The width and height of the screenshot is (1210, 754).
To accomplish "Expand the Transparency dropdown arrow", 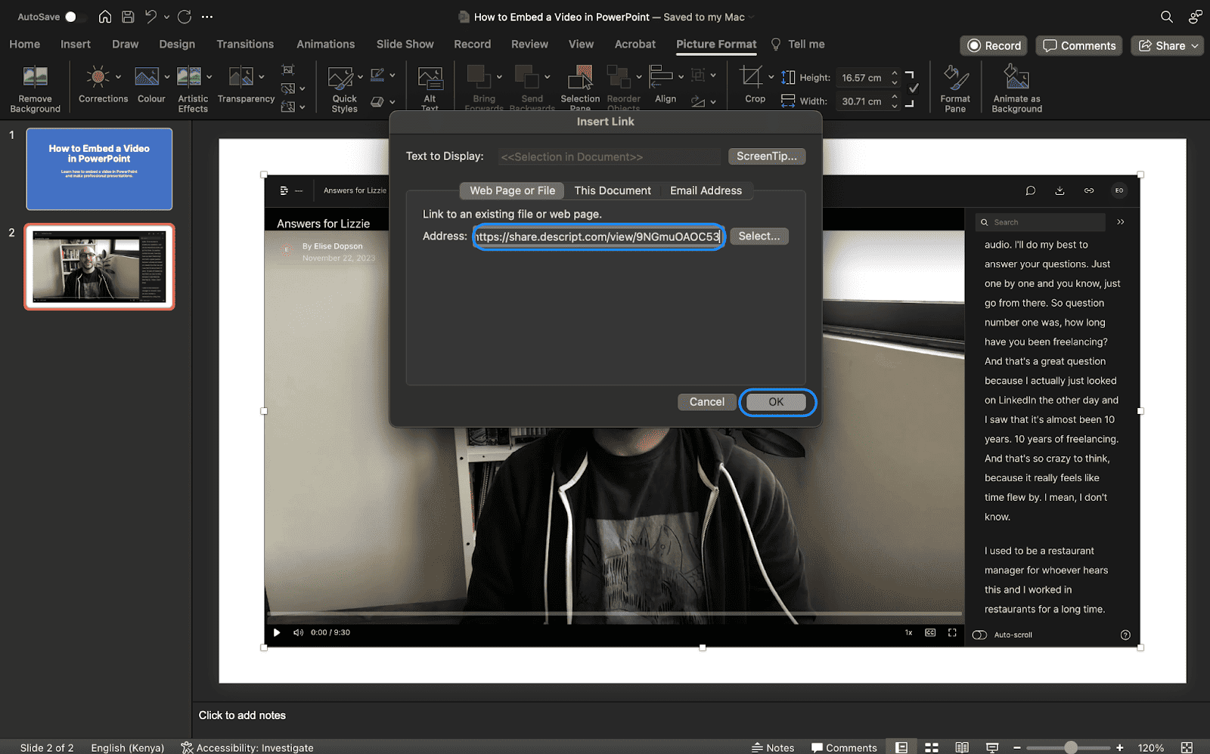I will tap(262, 76).
